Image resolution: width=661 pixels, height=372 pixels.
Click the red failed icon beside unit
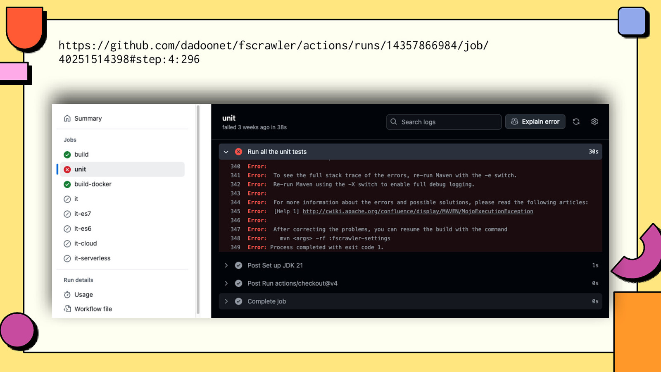tap(67, 169)
